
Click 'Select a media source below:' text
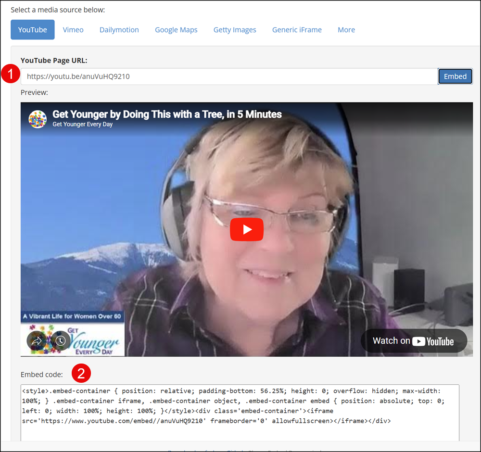[58, 10]
